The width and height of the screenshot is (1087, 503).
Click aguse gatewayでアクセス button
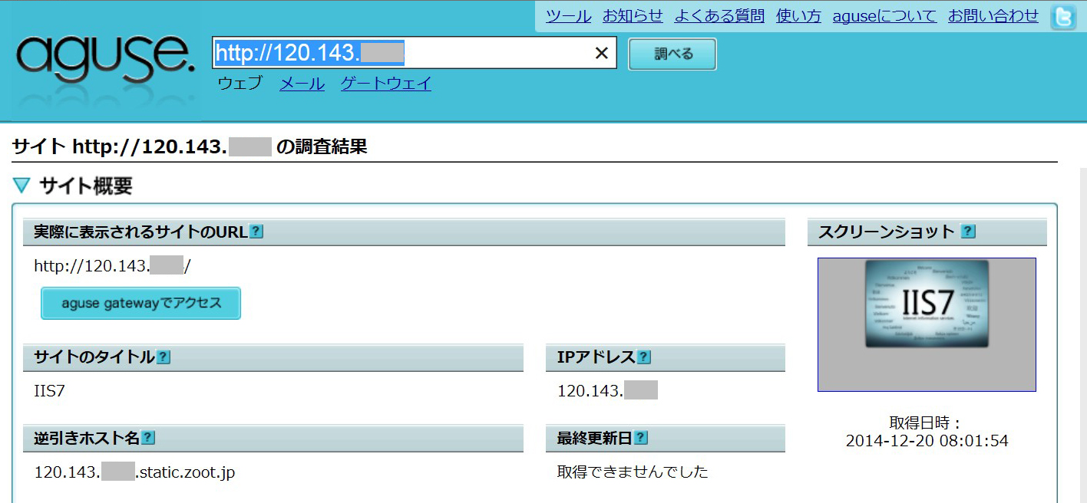tap(140, 303)
